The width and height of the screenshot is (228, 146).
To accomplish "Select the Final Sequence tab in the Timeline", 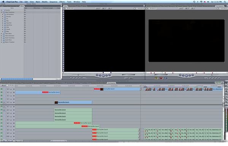I will pos(111,83).
